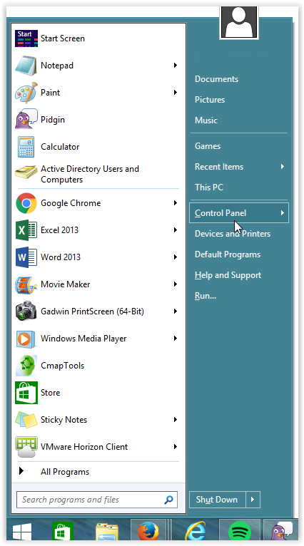Open Default Programs
The height and width of the screenshot is (546, 304).
tap(228, 254)
